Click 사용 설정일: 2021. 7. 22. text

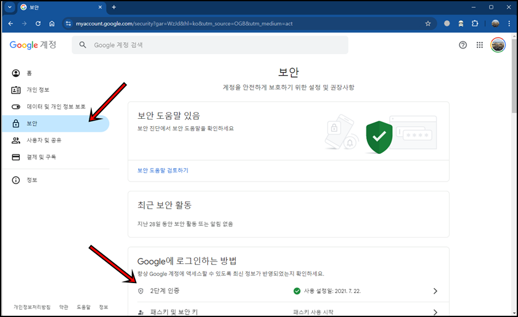click(x=332, y=291)
